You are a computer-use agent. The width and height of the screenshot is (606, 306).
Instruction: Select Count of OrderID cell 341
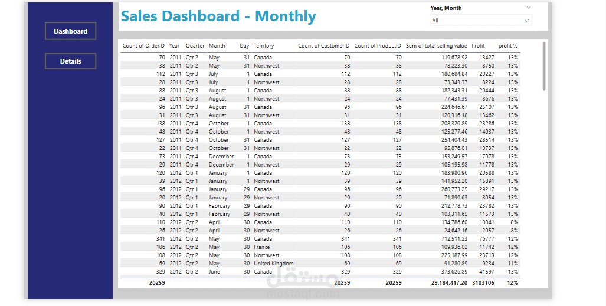point(160,239)
